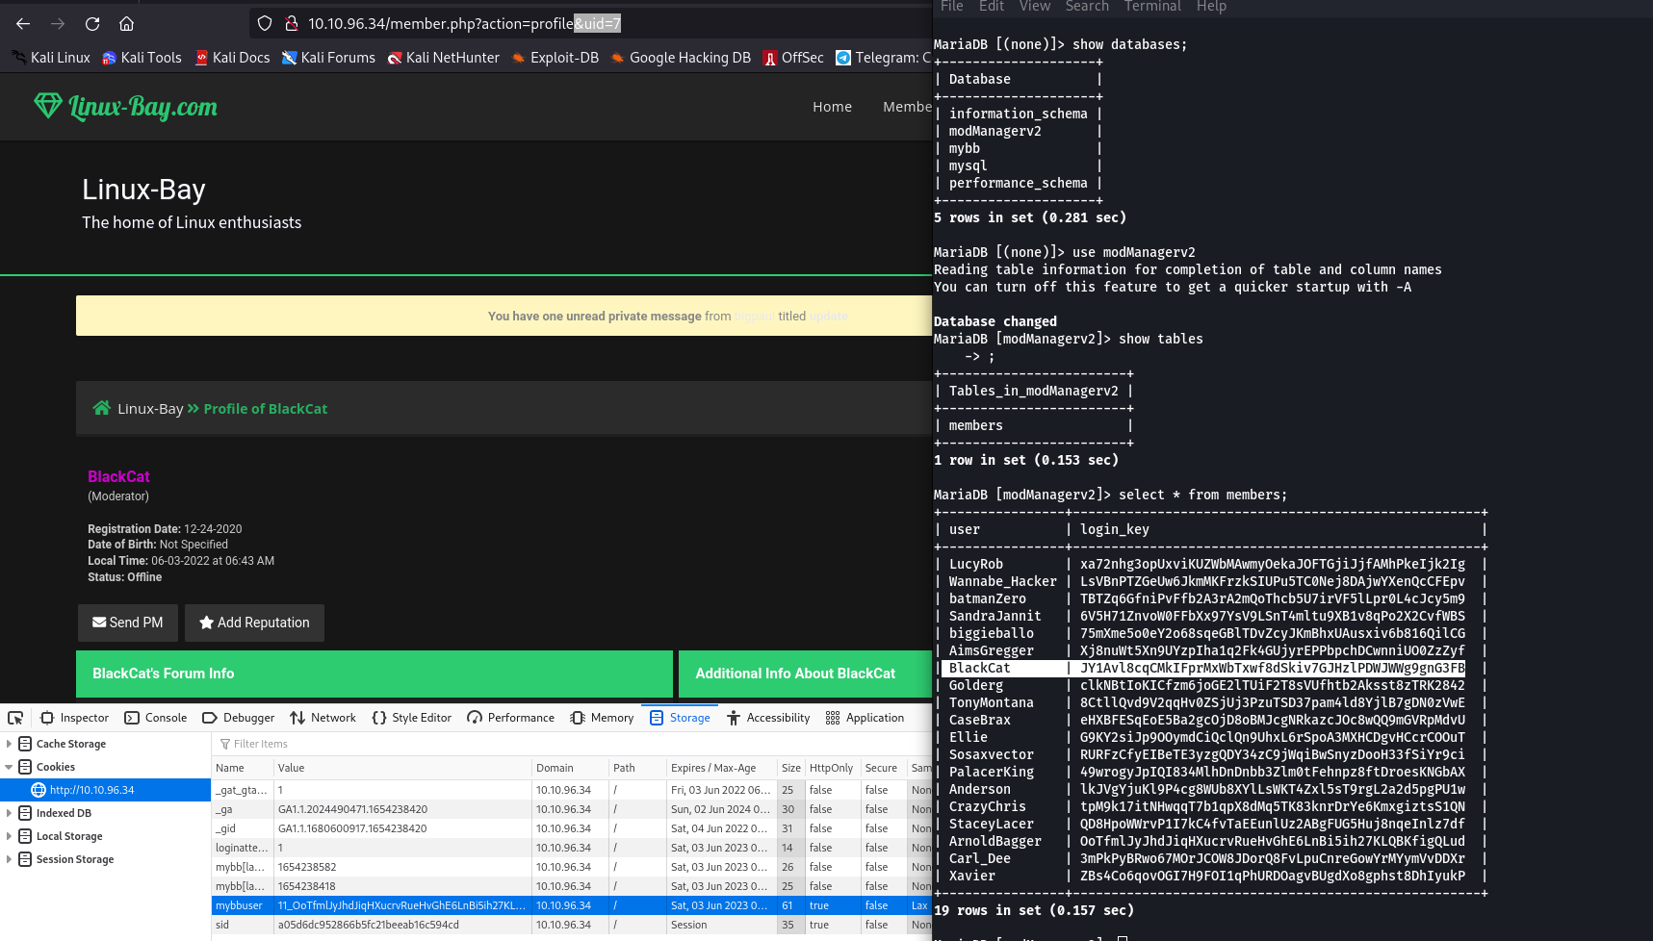Image resolution: width=1653 pixels, height=941 pixels.
Task: Click the Filter Items input field
Action: 385,744
